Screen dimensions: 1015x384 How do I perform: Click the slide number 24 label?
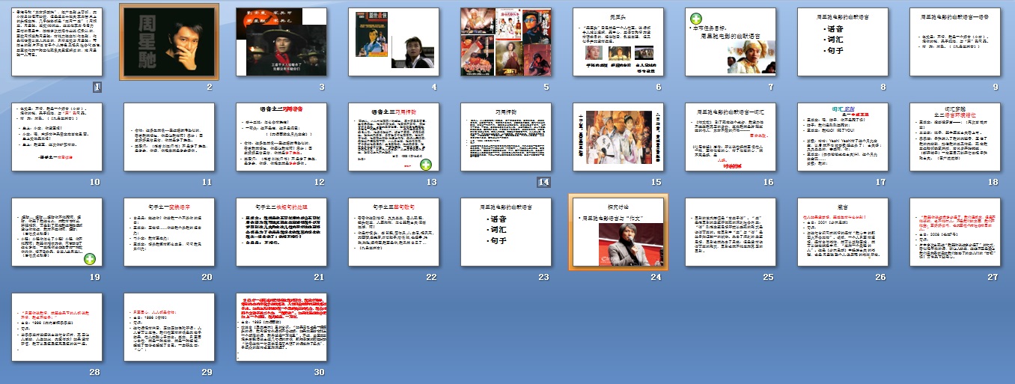(x=656, y=278)
